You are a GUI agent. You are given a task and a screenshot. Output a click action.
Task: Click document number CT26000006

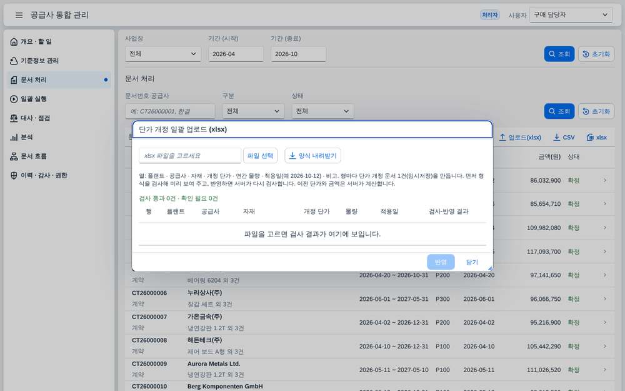tap(149, 293)
